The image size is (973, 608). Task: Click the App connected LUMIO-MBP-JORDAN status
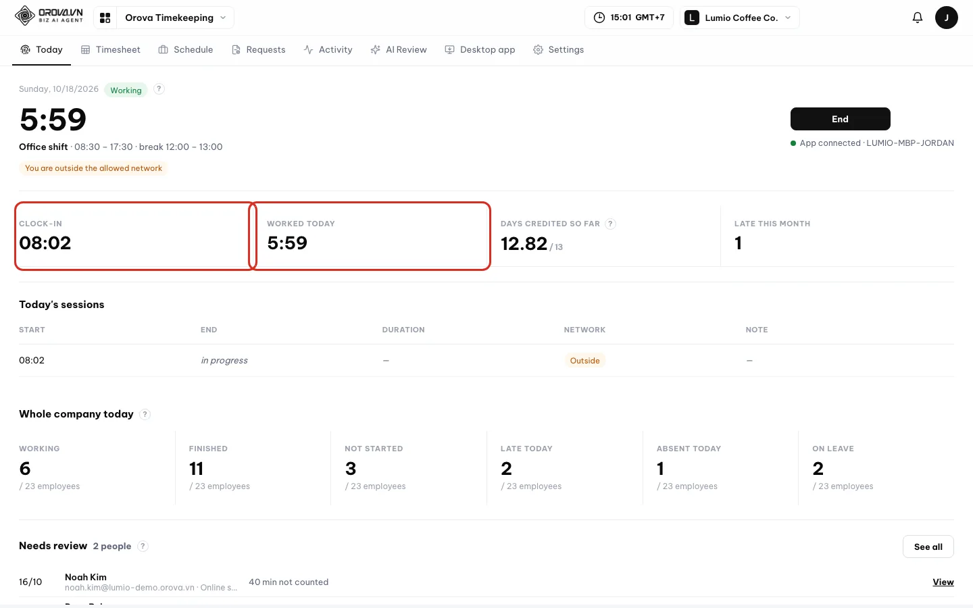point(872,143)
